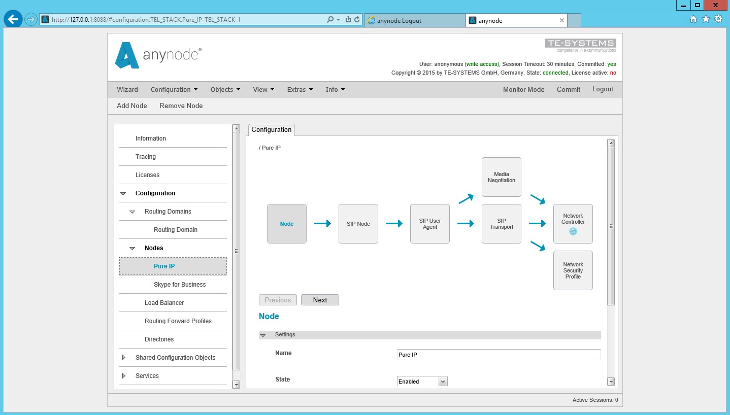Click the Name input field
Viewport: 730px width, 415px height.
tap(499, 355)
